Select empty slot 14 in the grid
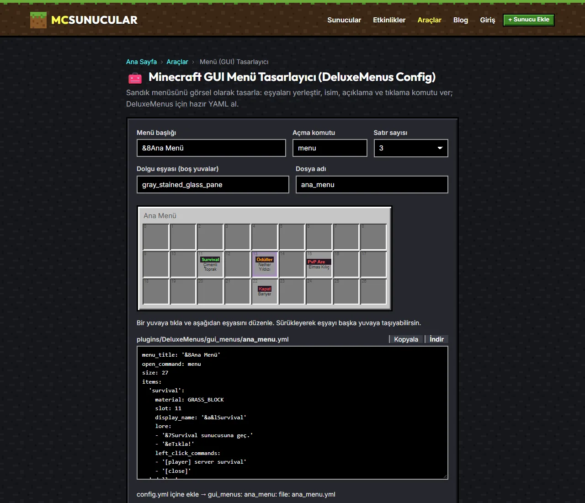This screenshot has width=585, height=503. [x=292, y=264]
